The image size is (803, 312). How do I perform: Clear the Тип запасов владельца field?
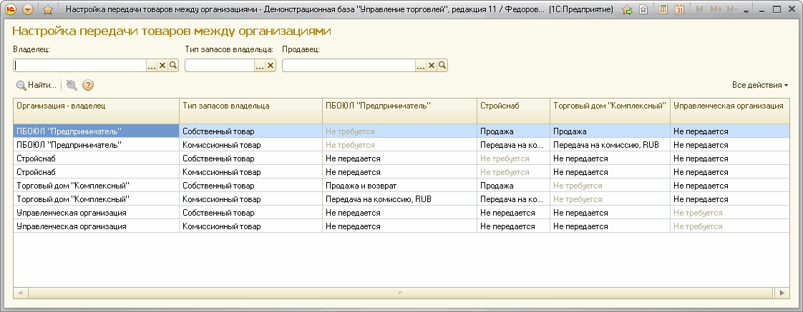271,66
